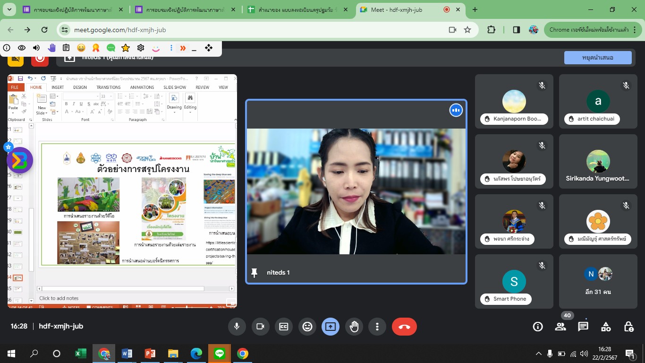
Task: Bookmark this page with the star icon
Action: click(467, 30)
